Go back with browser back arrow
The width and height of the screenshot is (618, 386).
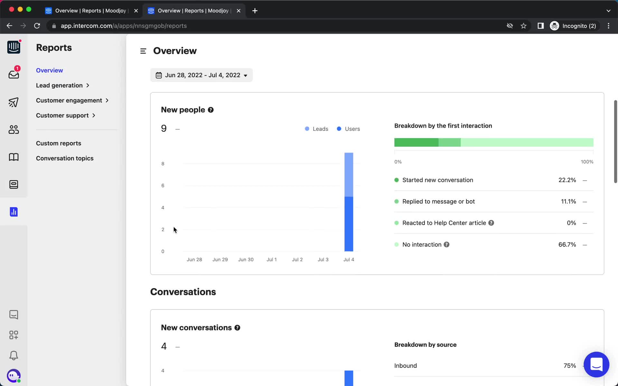click(x=9, y=26)
